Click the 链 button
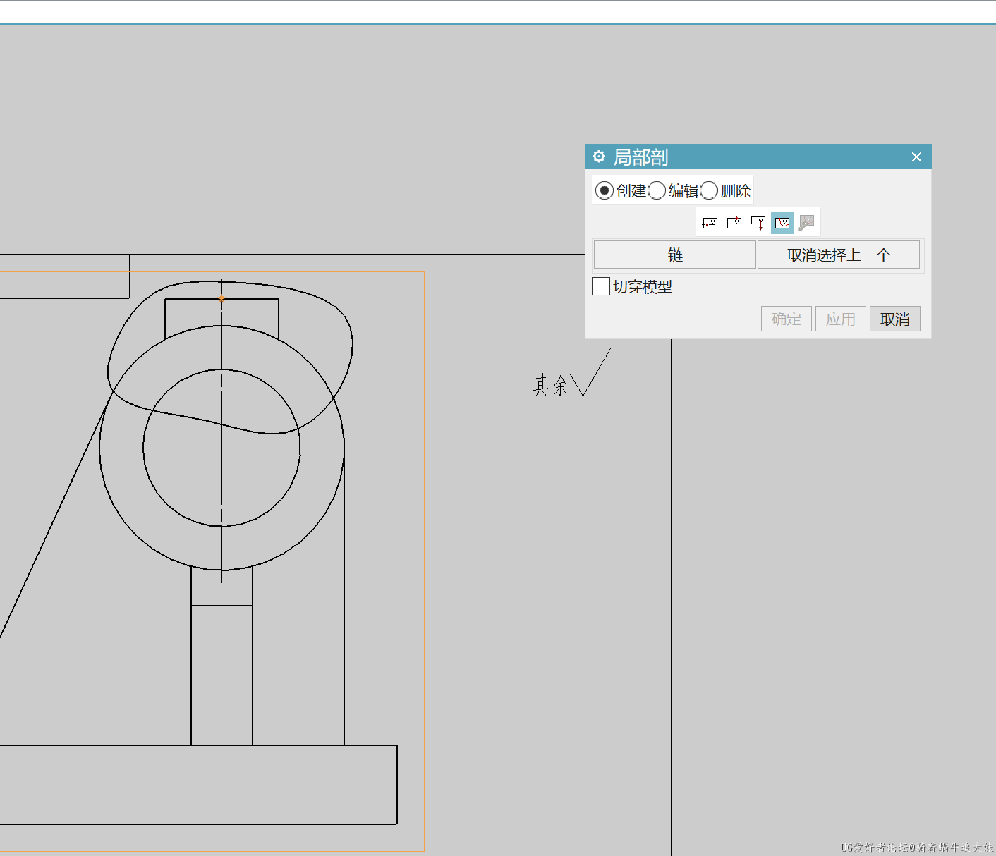 tap(675, 255)
